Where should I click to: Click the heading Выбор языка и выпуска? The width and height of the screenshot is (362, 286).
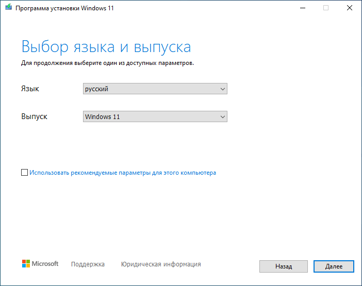106,47
